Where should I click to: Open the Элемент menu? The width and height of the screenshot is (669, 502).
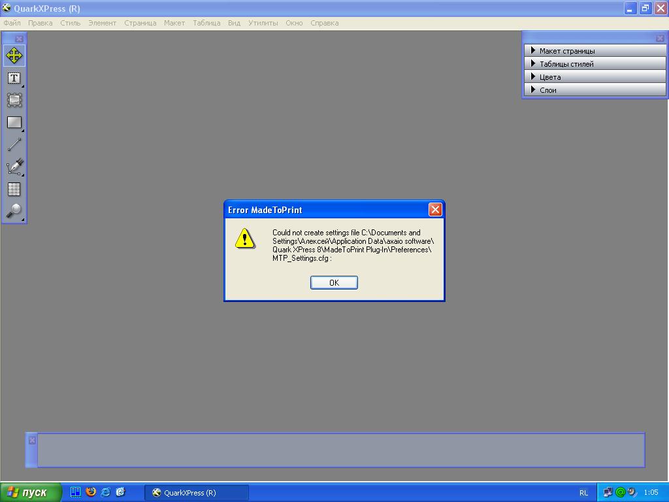point(103,23)
